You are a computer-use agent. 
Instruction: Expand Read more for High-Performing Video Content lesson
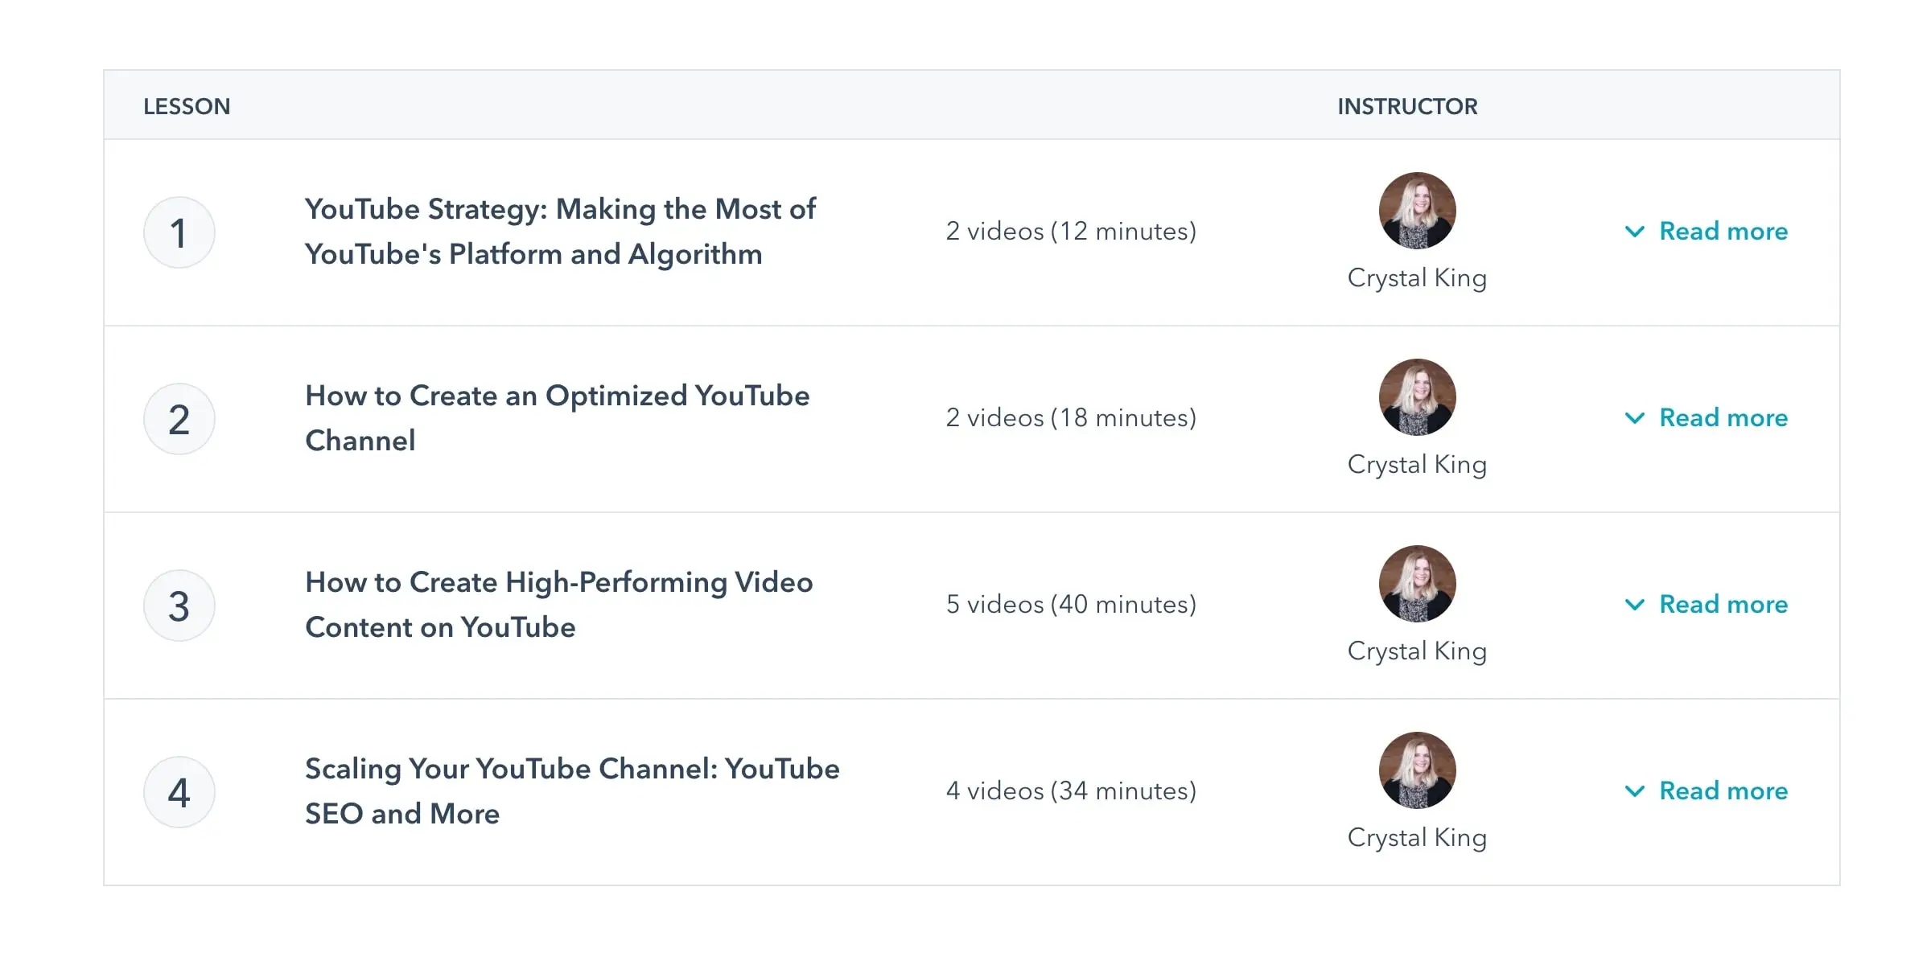click(1707, 605)
